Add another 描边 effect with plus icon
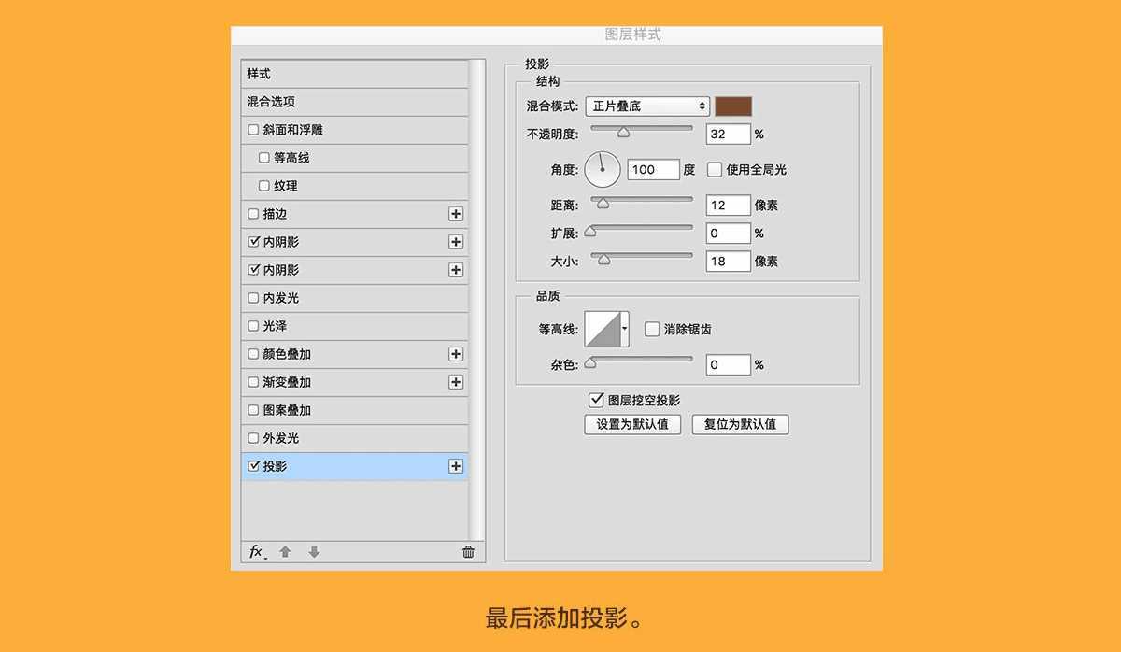1121x652 pixels. click(x=455, y=213)
